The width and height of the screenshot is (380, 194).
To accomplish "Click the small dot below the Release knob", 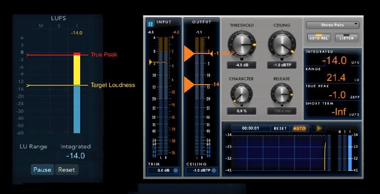I will click(x=282, y=105).
